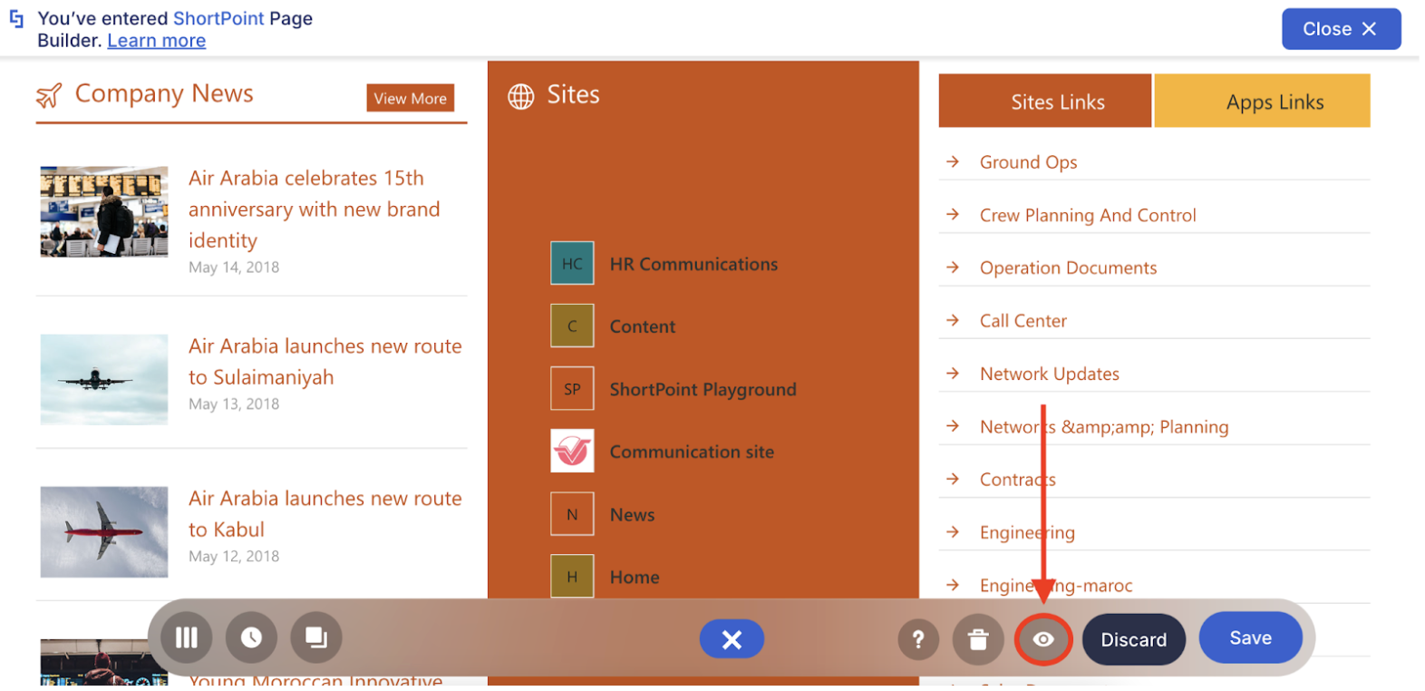Image resolution: width=1425 pixels, height=691 pixels.
Task: Open Network Updates link
Action: point(1049,374)
